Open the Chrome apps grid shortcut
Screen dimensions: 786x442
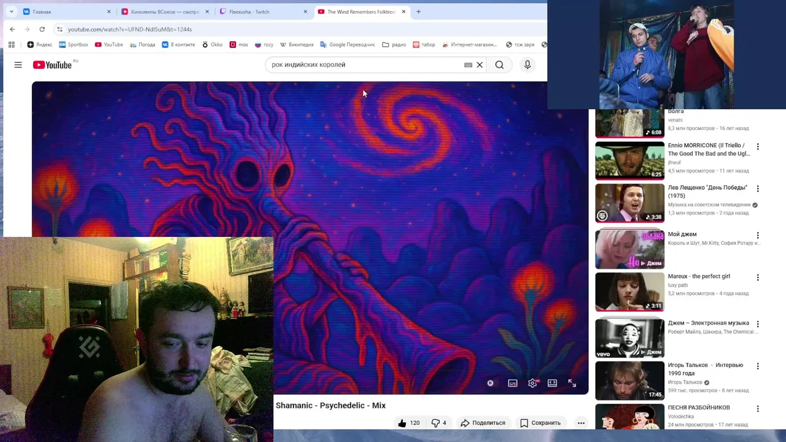point(11,44)
